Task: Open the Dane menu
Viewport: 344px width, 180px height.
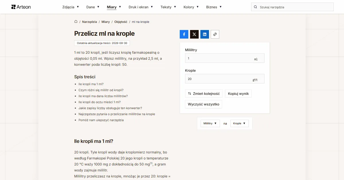Action: tap(93, 7)
